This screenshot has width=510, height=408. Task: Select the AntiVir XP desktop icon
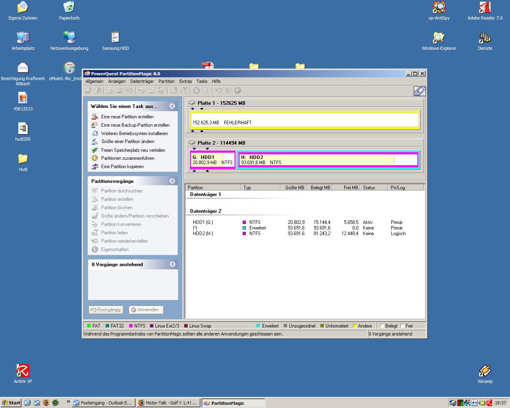click(23, 374)
